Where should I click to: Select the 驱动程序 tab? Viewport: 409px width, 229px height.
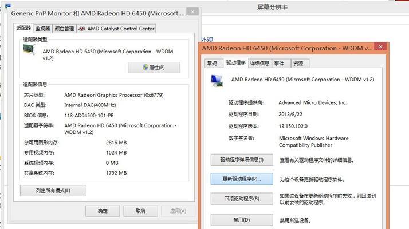pyautogui.click(x=236, y=62)
